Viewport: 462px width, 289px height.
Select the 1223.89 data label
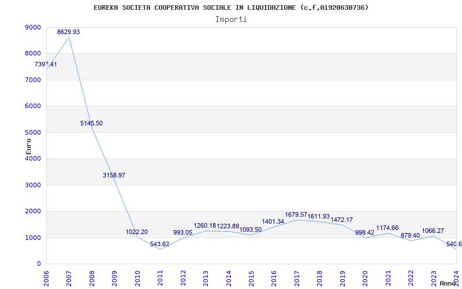pos(228,226)
